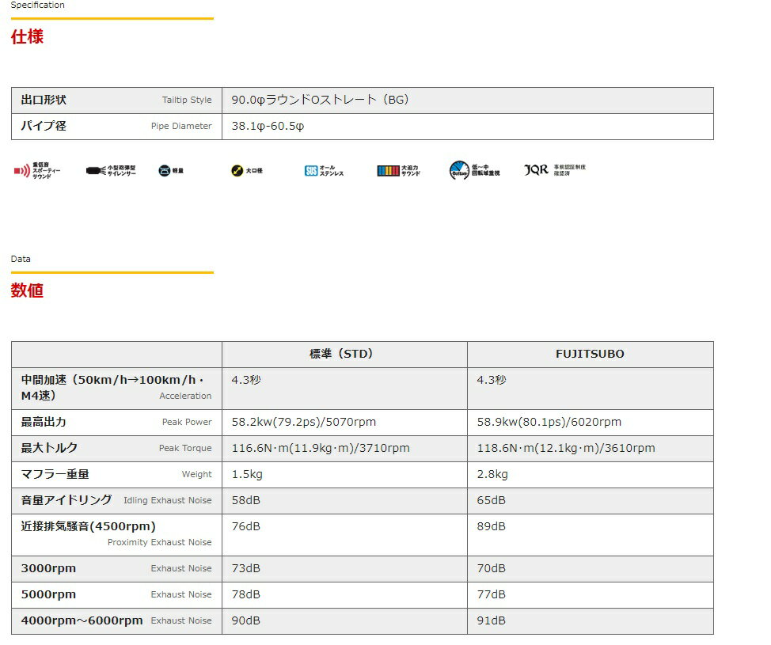The image size is (771, 645).
Task: Select the FUJITSUBO column header
Action: (x=590, y=354)
